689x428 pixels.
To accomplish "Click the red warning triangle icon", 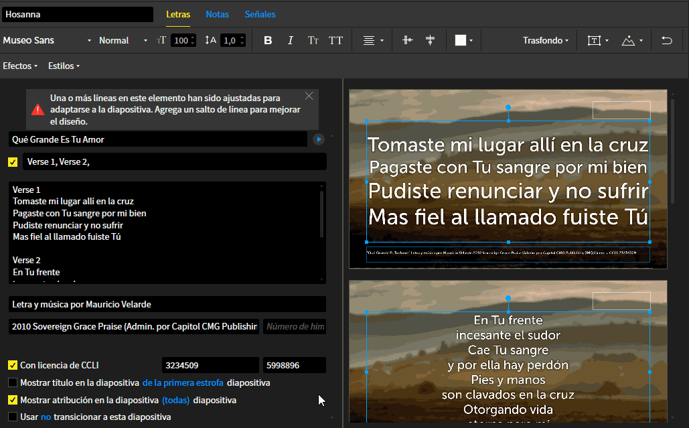I will pyautogui.click(x=37, y=109).
